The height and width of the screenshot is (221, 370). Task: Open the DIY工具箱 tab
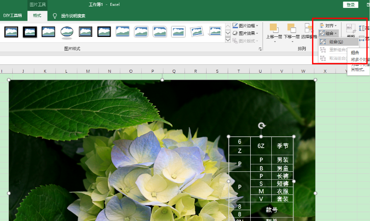[x=12, y=16]
